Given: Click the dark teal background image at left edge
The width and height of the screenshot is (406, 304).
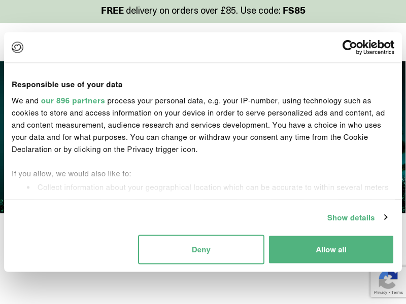Looking at the screenshot, I should point(2,137).
